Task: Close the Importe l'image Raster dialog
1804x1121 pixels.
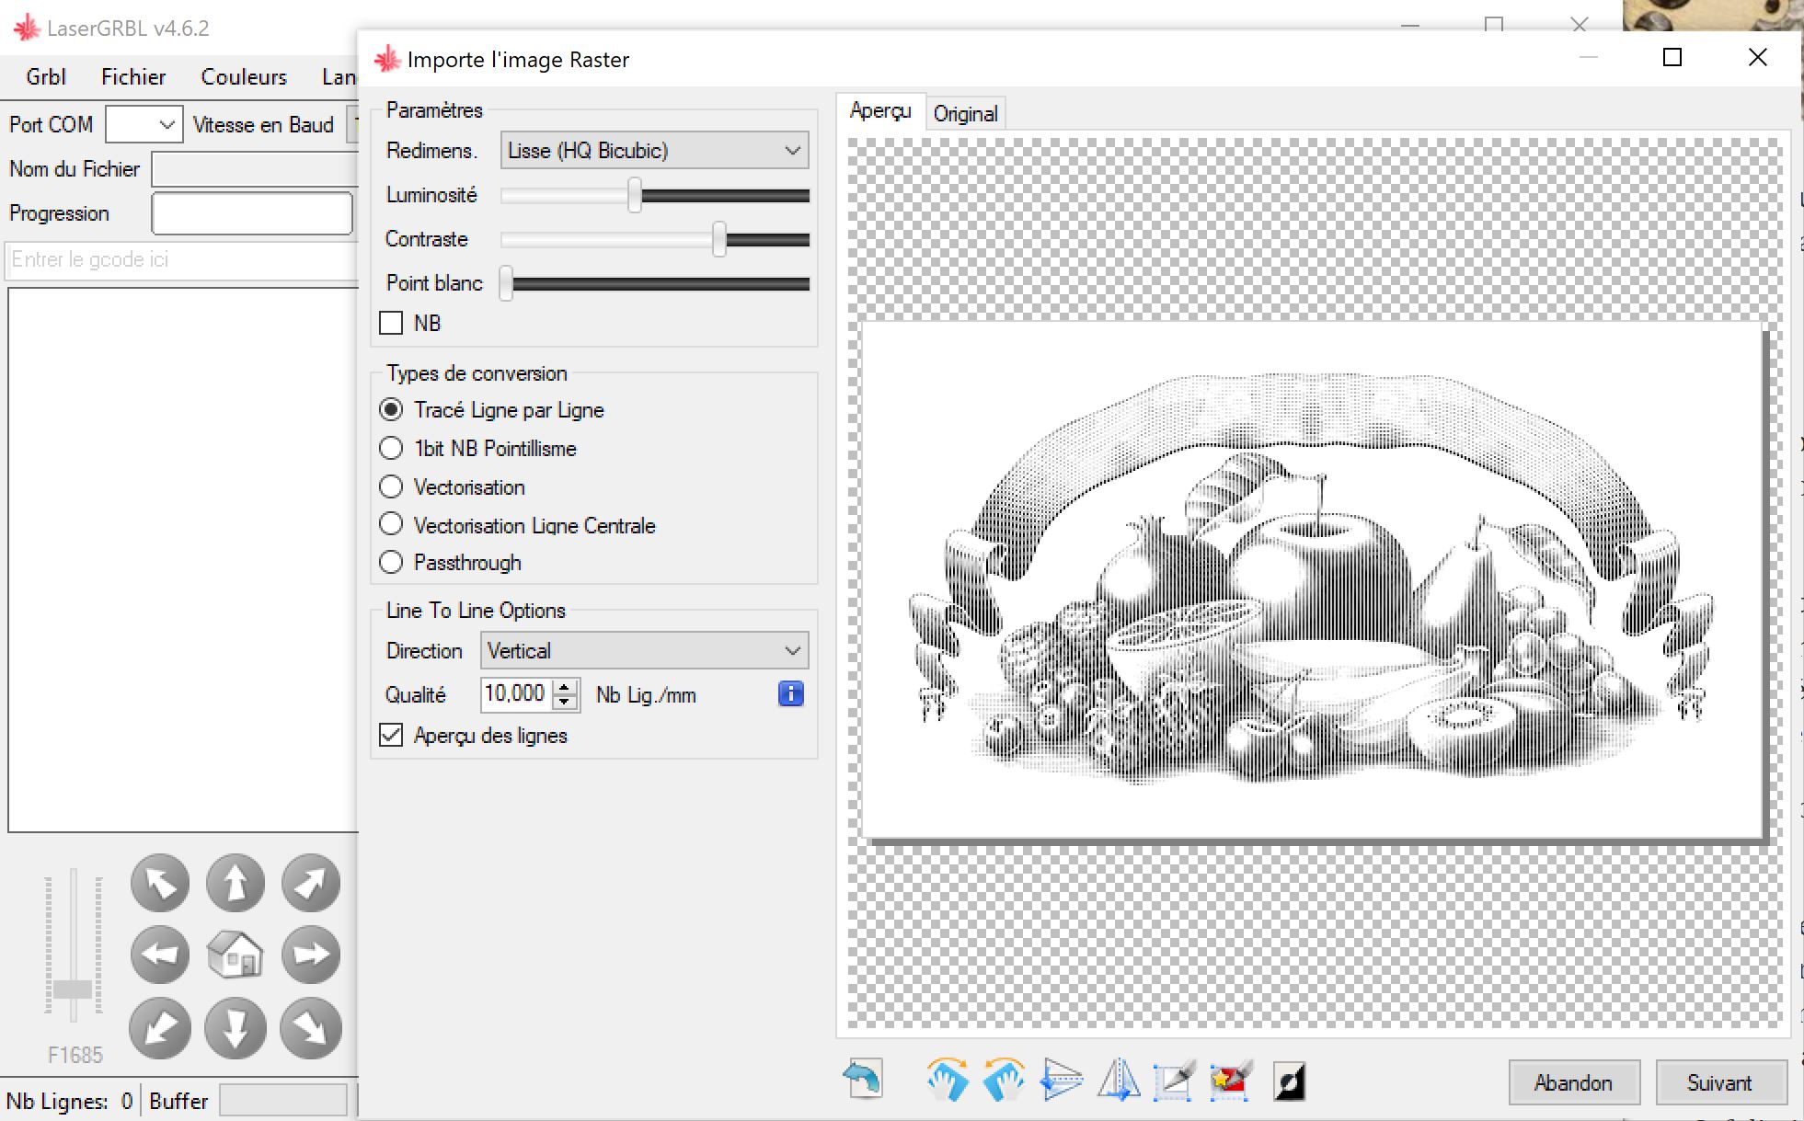Action: pos(1757,57)
